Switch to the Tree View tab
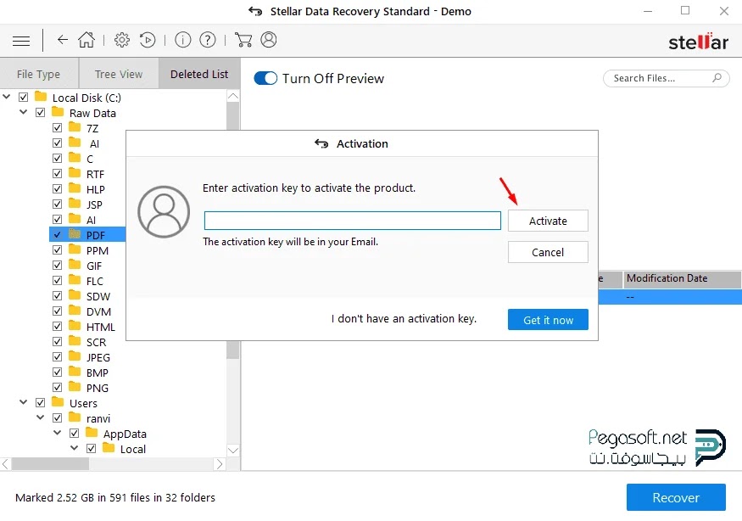742x521 pixels. click(x=119, y=74)
